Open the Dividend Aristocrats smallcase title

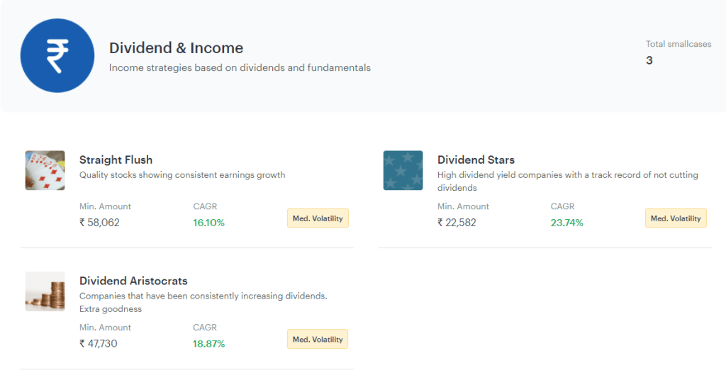click(x=133, y=281)
